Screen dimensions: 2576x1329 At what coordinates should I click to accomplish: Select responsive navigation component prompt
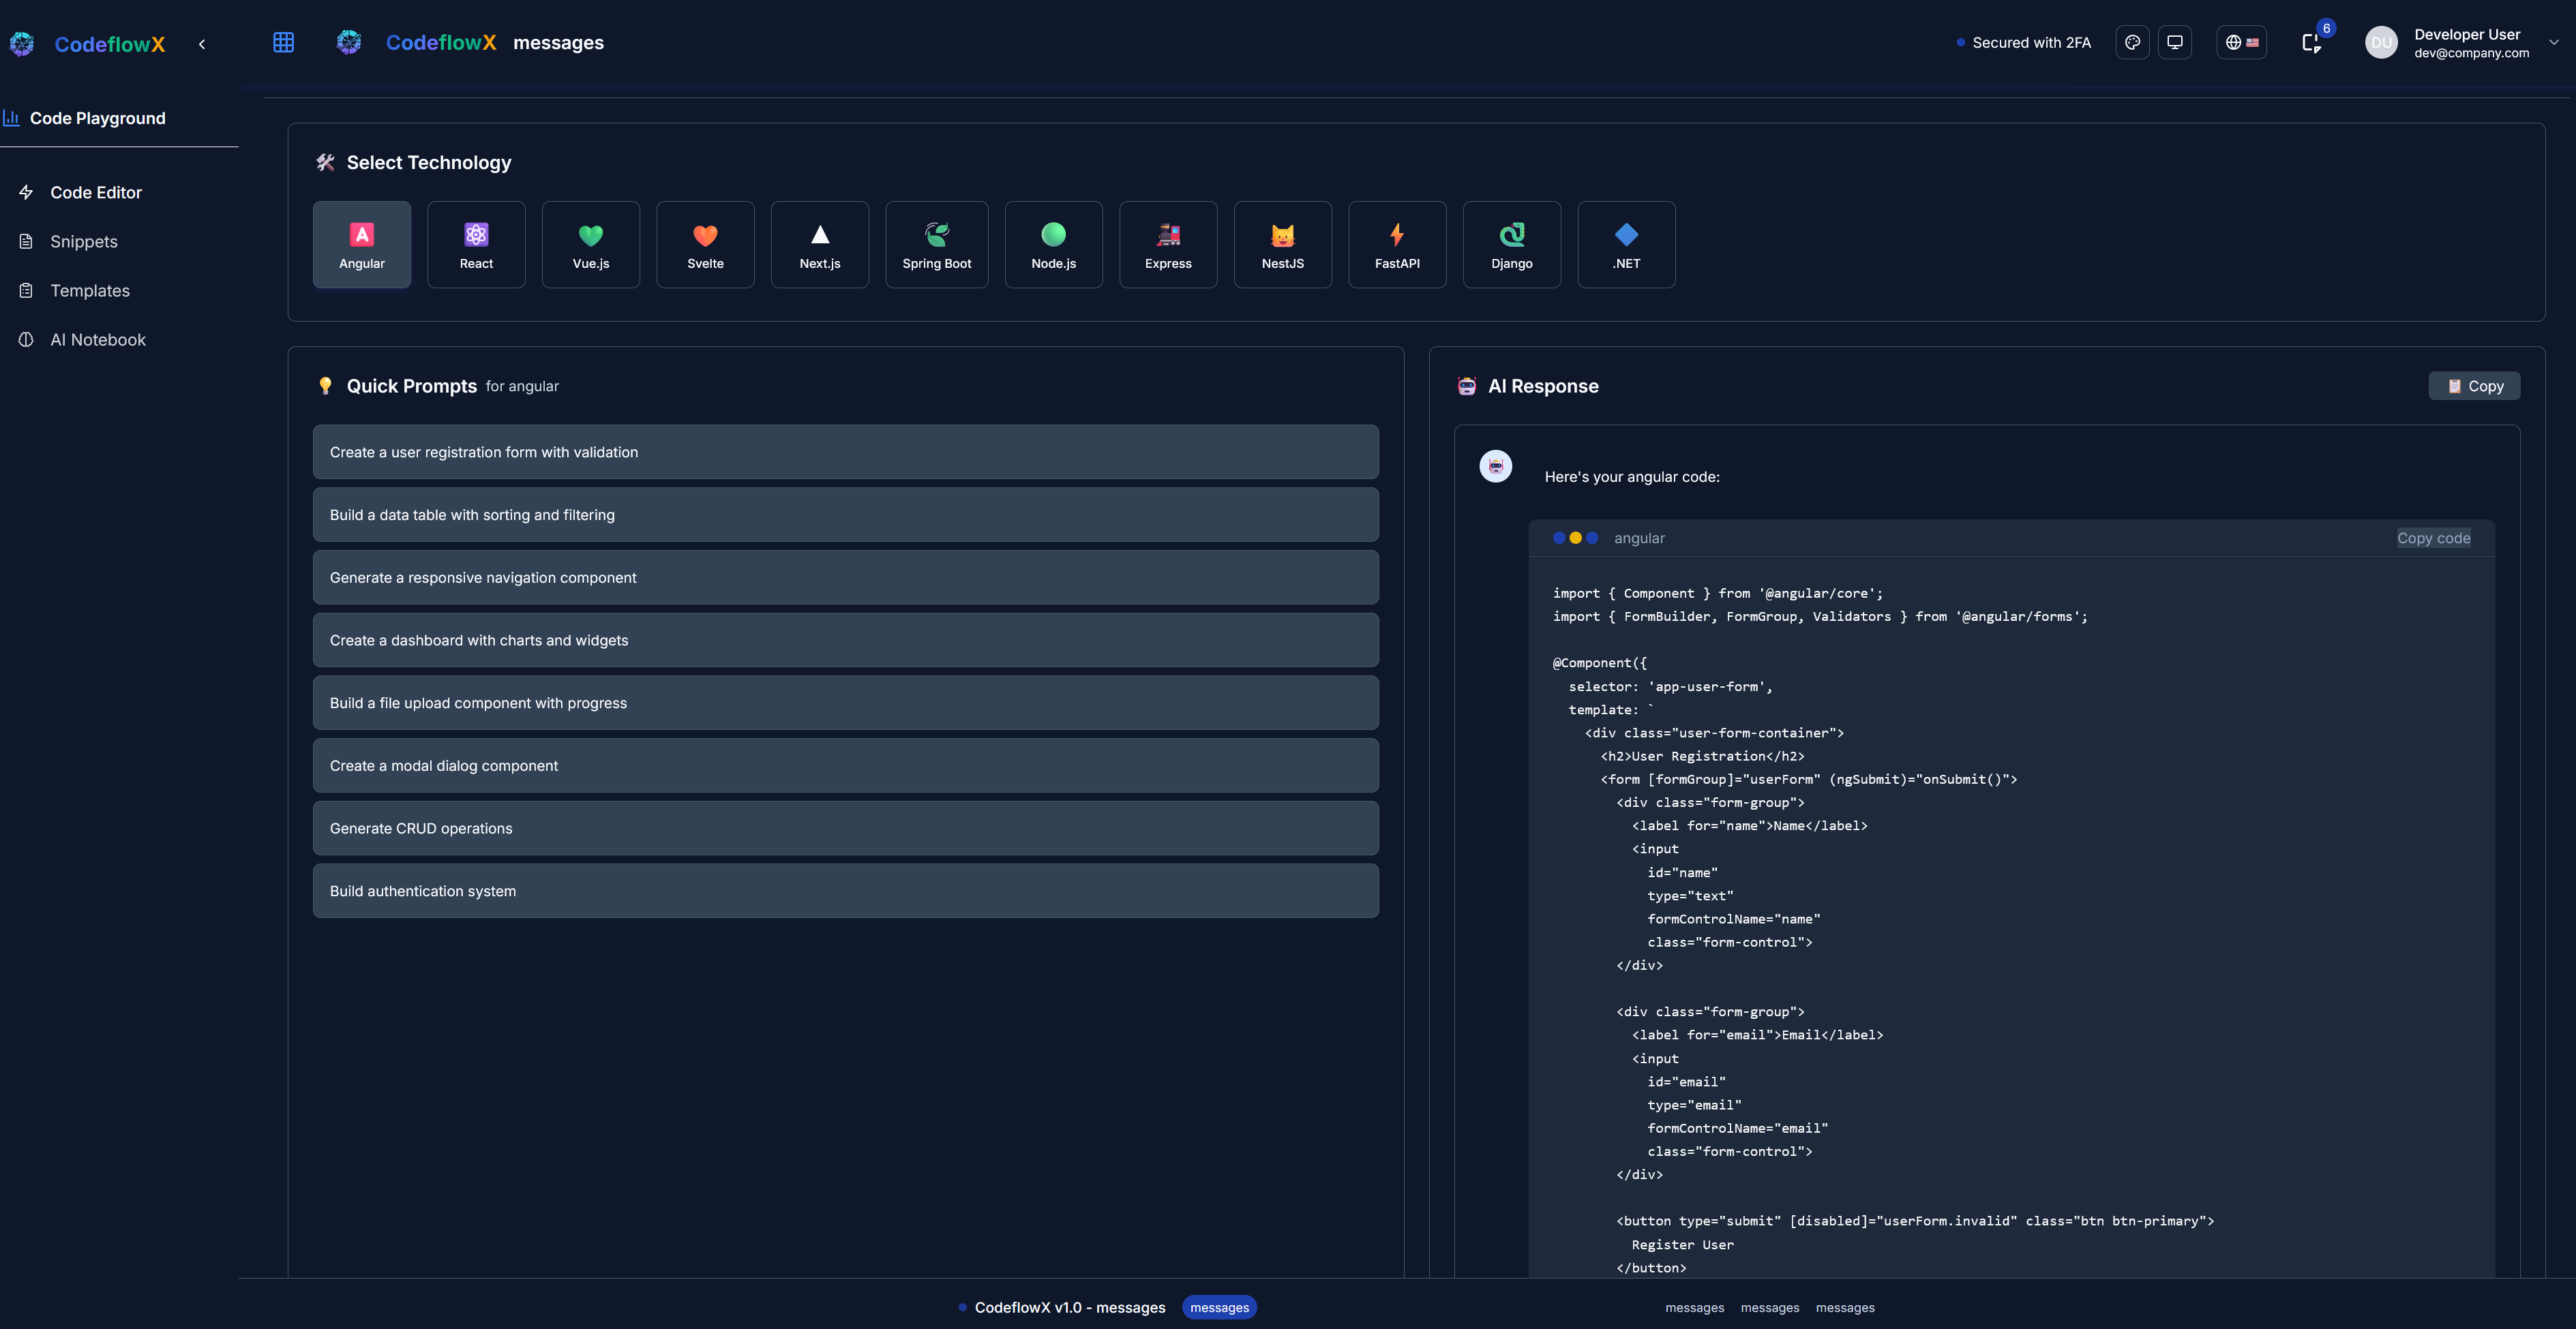pyautogui.click(x=845, y=577)
